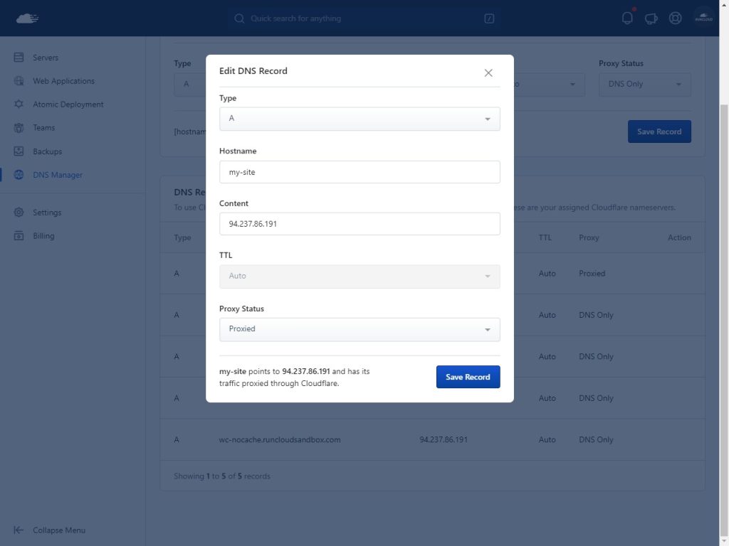Screen dimensions: 729x546
Task: Click the Backups sidebar icon
Action: click(19, 151)
